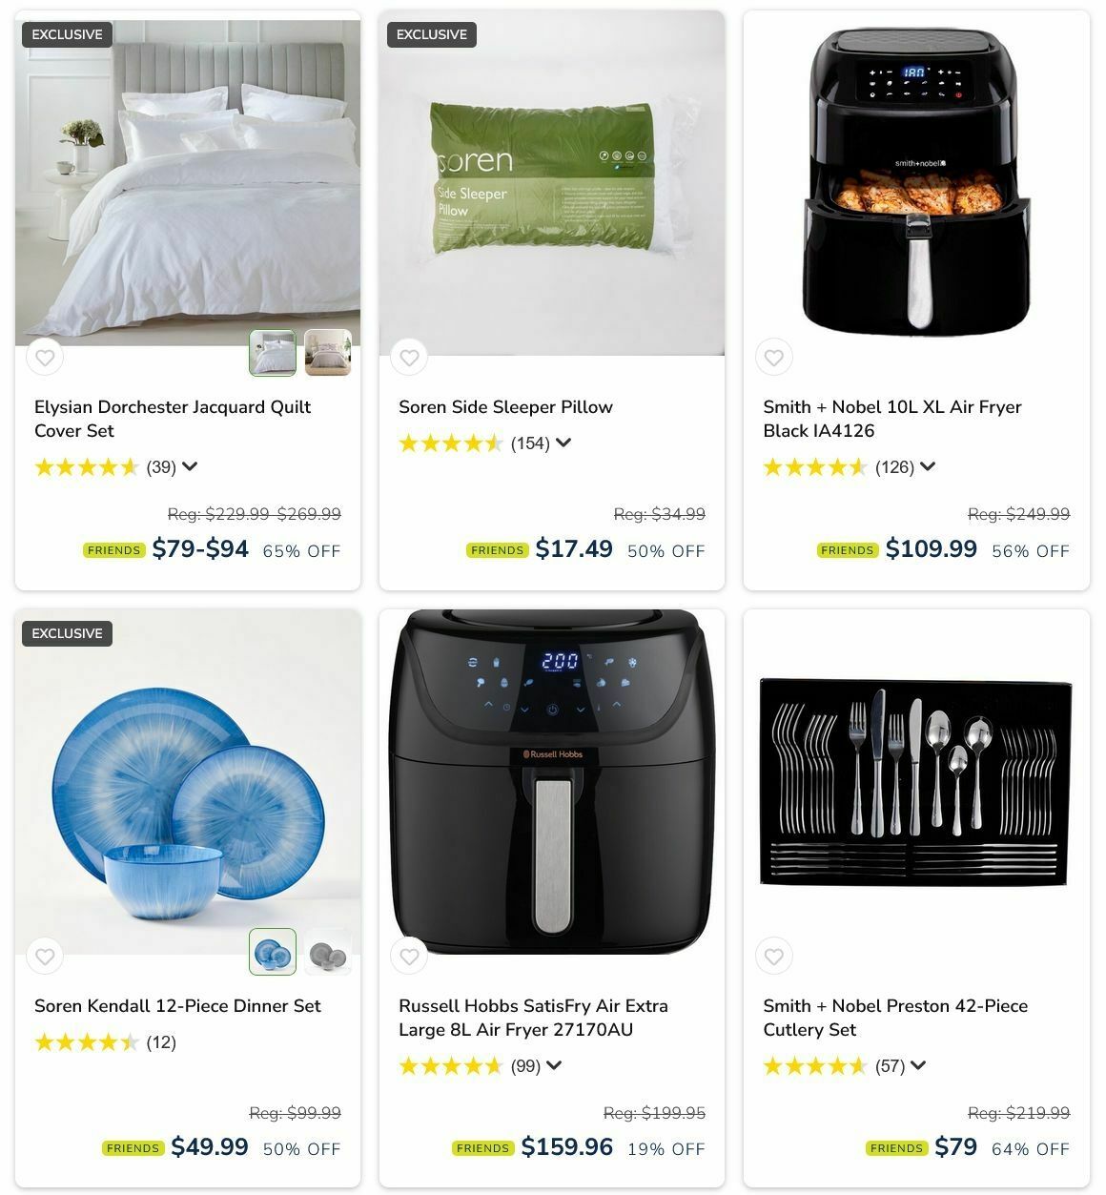Select white quilt cover colour swatch
The width and height of the screenshot is (1106, 1195).
point(273,353)
